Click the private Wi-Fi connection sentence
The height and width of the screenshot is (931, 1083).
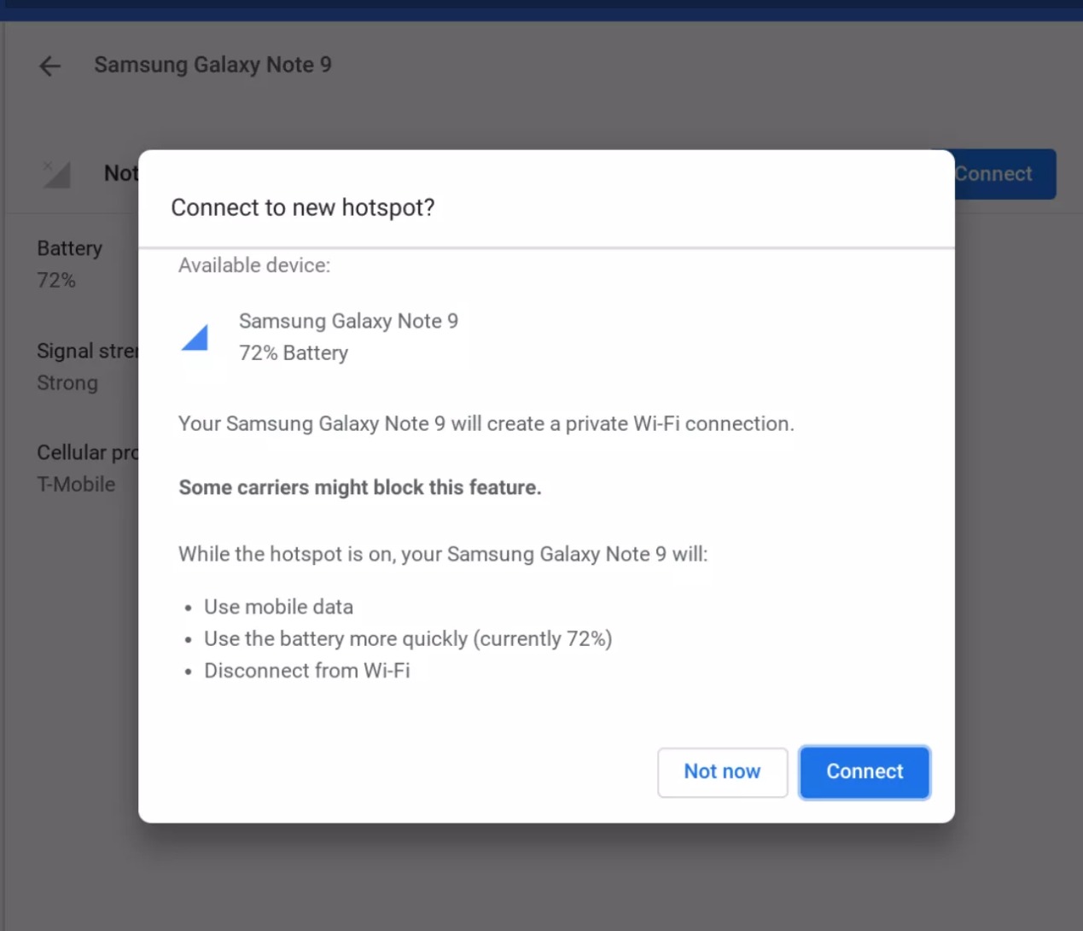point(486,424)
